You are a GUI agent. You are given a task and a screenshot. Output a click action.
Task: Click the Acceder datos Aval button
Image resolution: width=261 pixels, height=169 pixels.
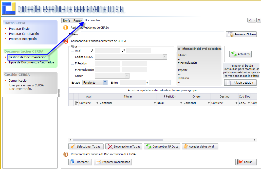[200, 147]
